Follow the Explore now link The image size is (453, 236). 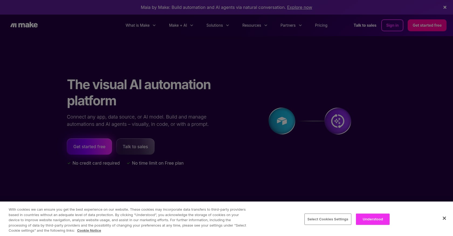pos(300,7)
